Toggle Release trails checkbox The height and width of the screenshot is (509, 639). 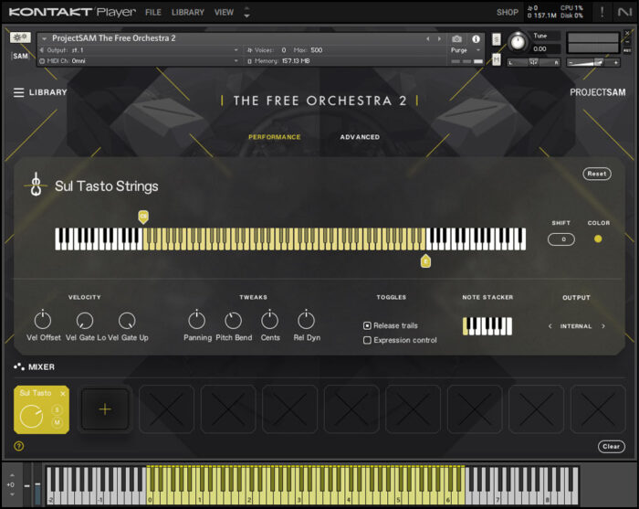coord(367,325)
